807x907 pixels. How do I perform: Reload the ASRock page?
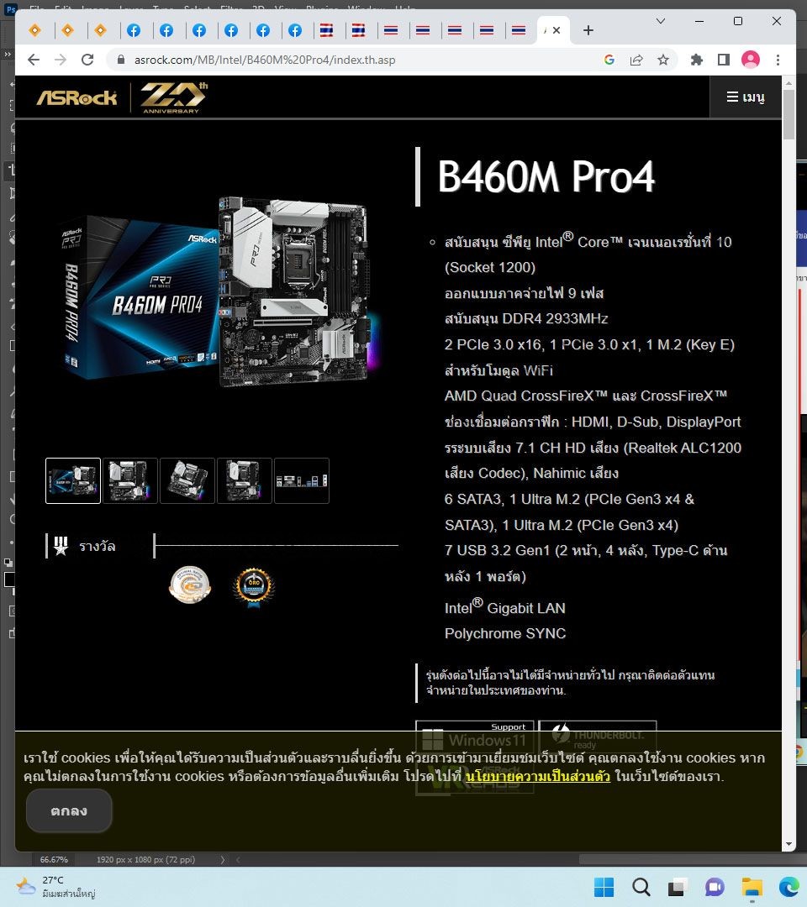[87, 60]
